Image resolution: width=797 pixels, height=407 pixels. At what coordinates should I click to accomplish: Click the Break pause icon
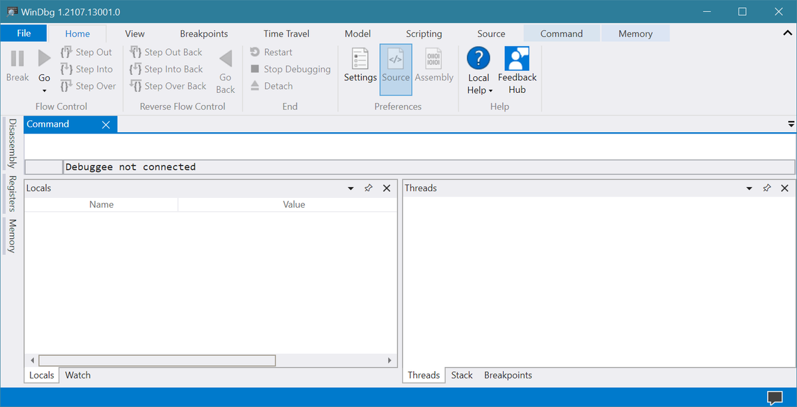[17, 58]
